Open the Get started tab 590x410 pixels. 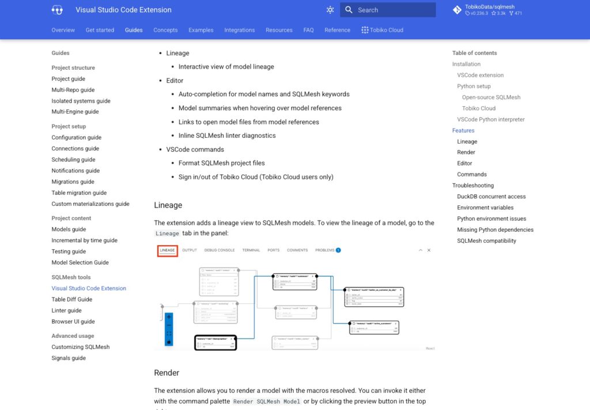(100, 30)
